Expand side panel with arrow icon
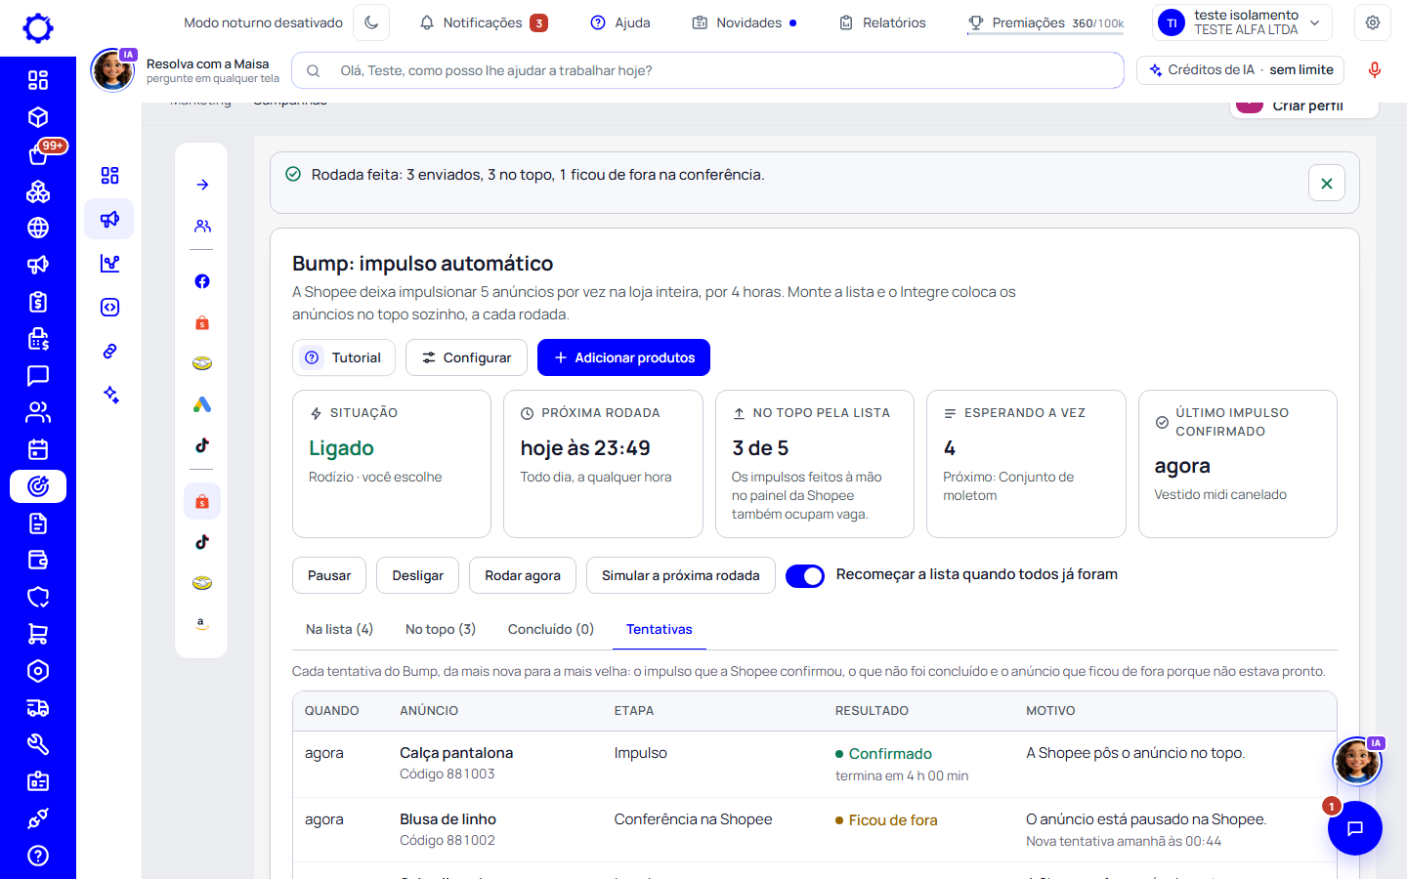This screenshot has height=879, width=1407. coord(202,185)
